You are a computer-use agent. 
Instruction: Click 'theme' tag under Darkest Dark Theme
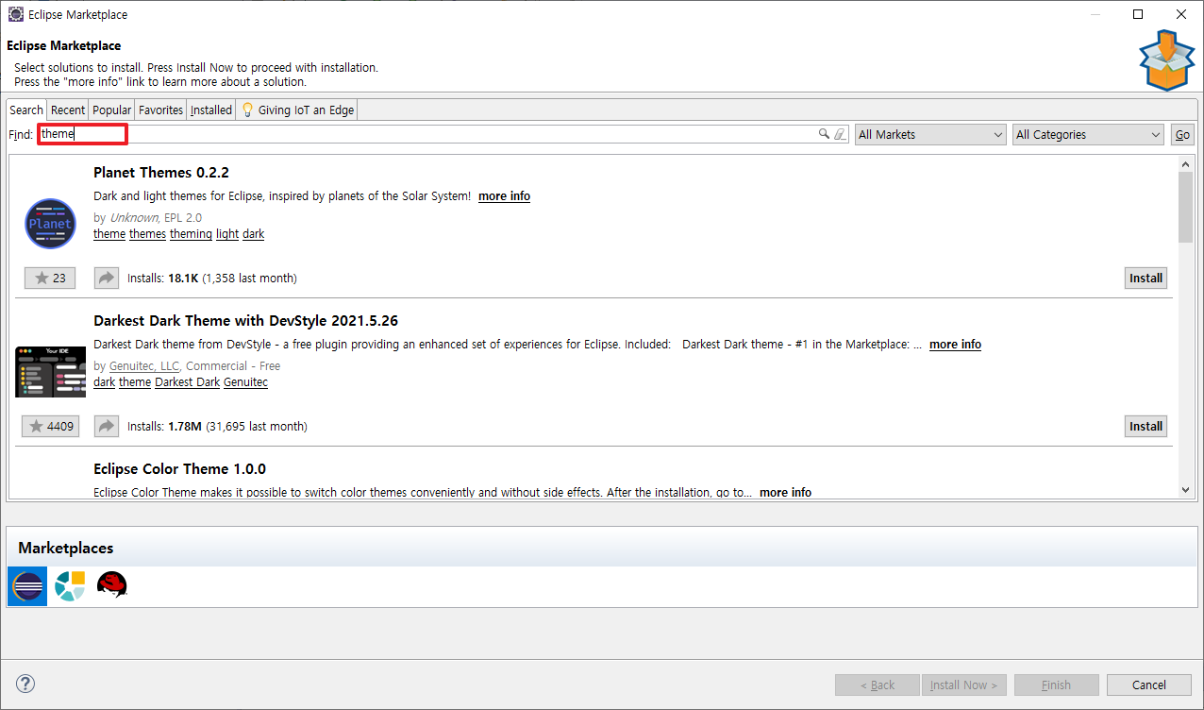(135, 382)
